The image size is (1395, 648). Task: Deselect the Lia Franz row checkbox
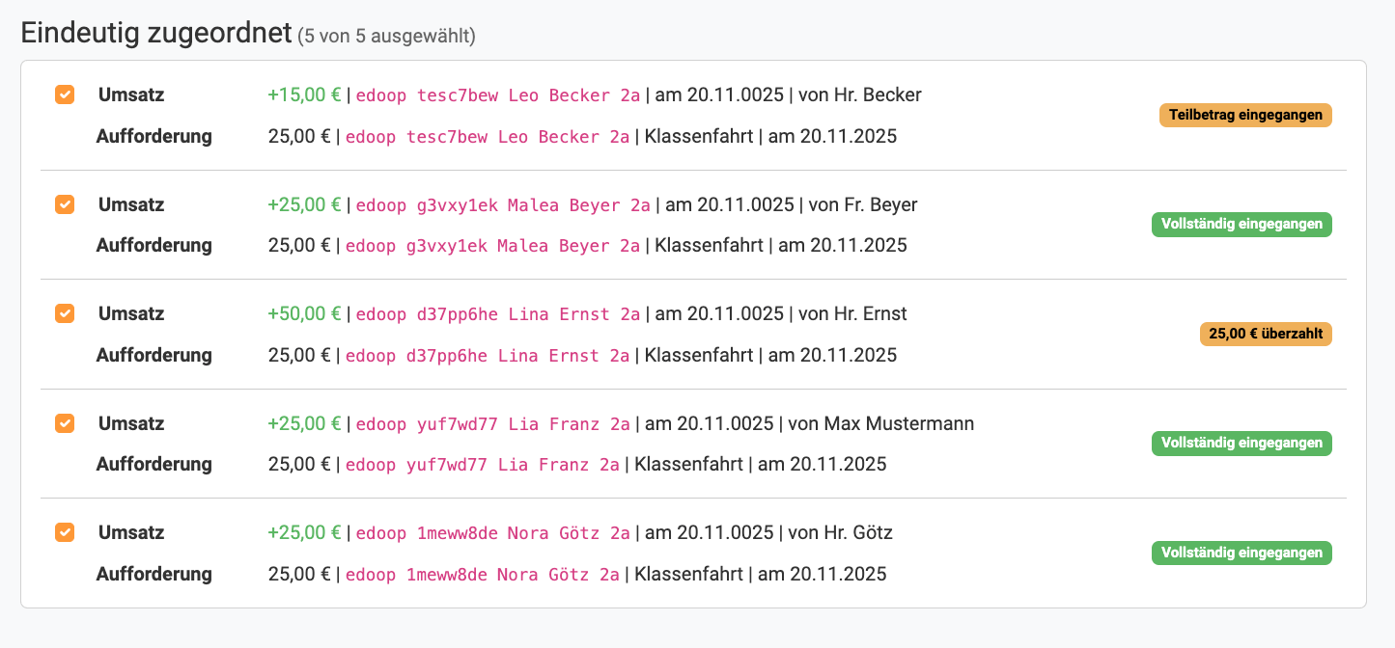pos(64,423)
